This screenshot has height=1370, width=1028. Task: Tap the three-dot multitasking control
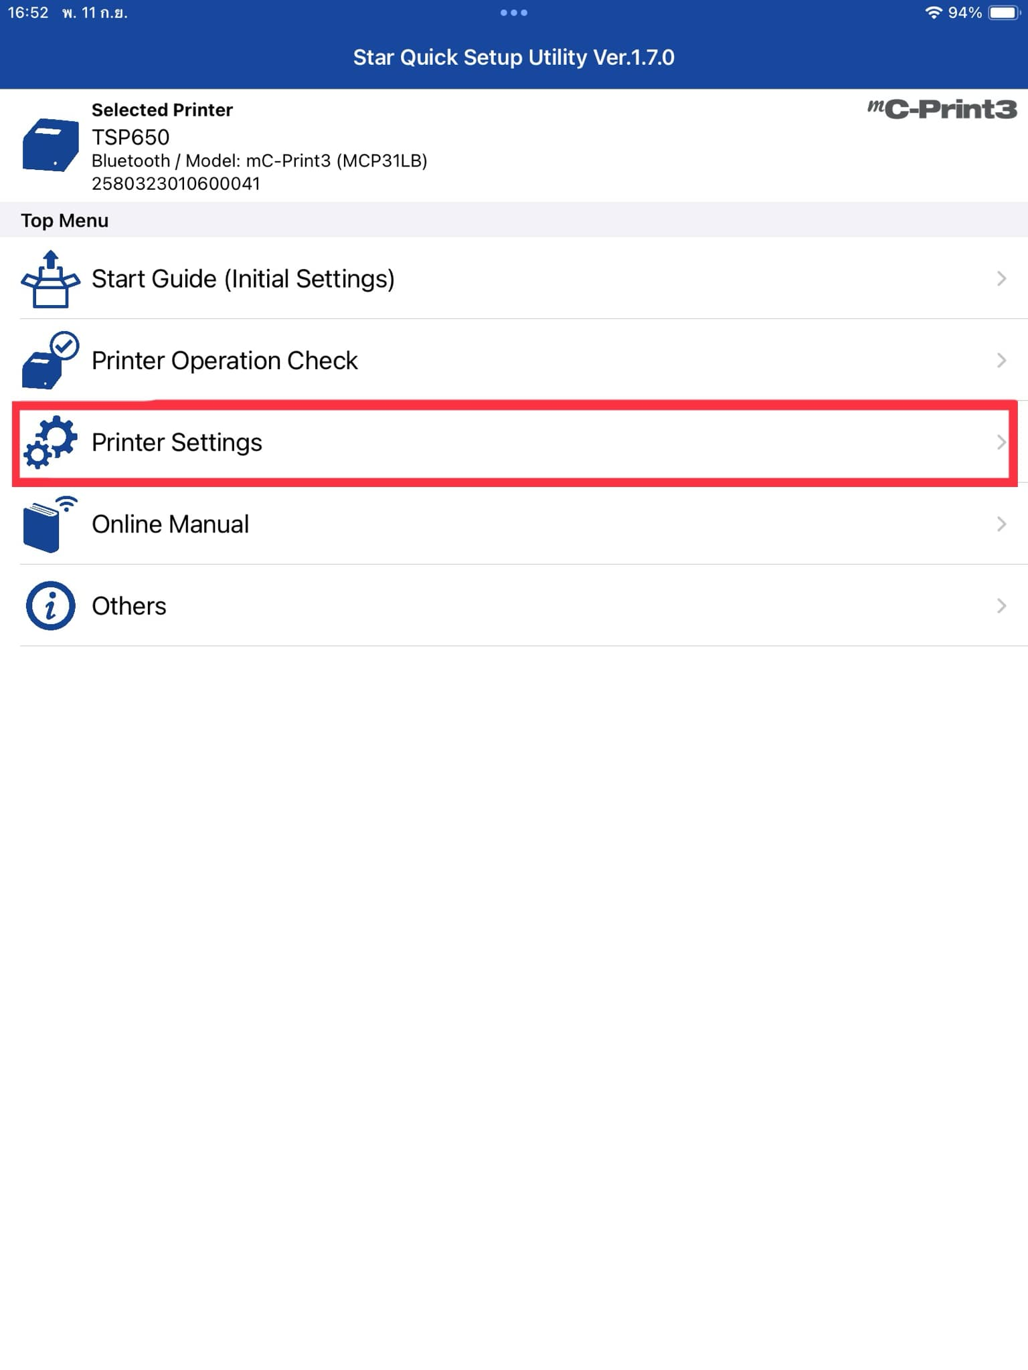coord(513,13)
